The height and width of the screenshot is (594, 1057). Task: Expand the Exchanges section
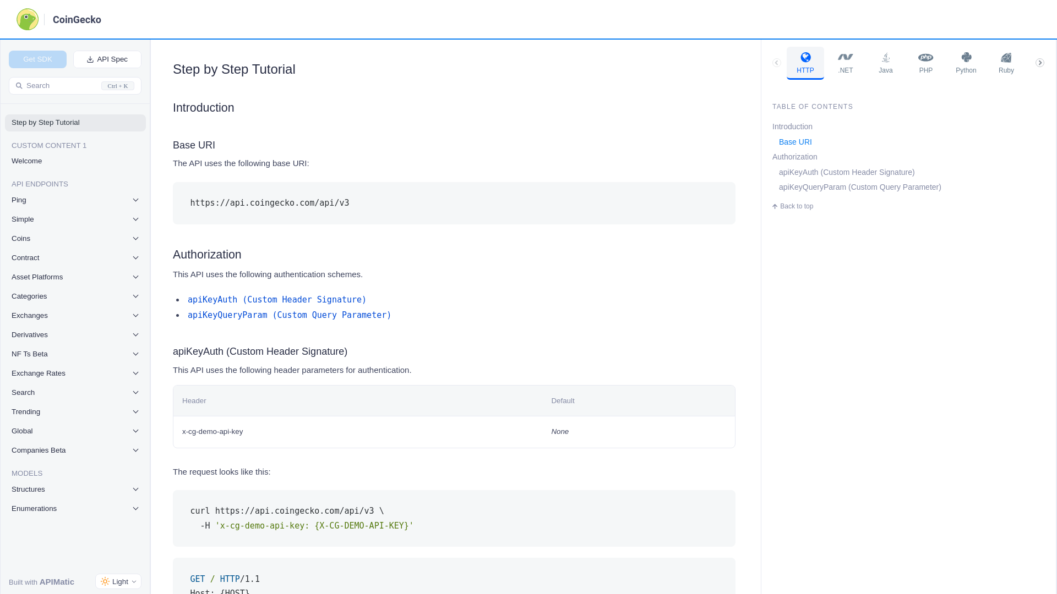75,316
